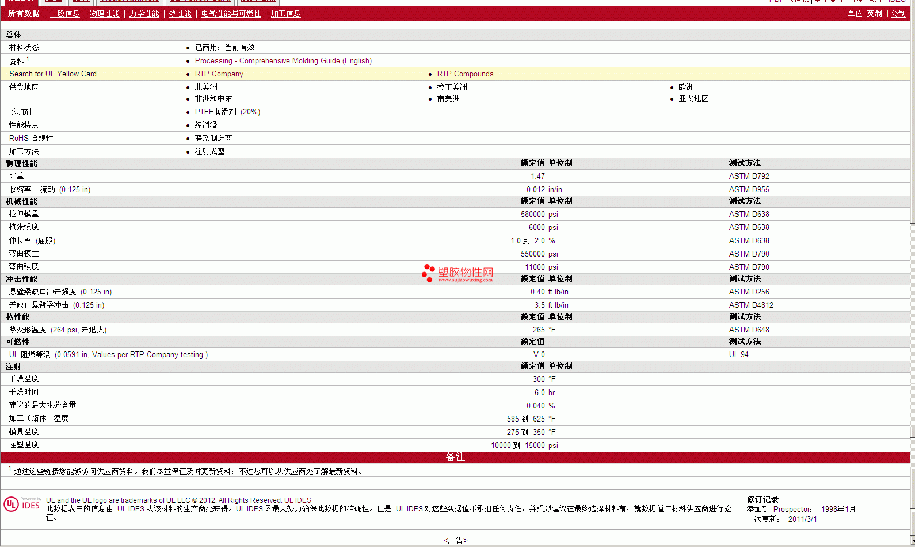The image size is (915, 547).
Task: Click the 弯曲模量 value 550000
Action: pyautogui.click(x=533, y=254)
